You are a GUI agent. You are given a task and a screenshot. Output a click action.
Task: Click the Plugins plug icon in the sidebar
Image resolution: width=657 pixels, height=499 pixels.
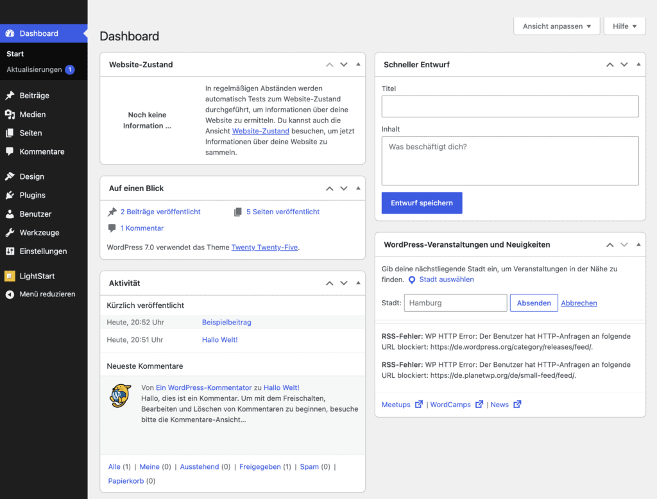10,195
